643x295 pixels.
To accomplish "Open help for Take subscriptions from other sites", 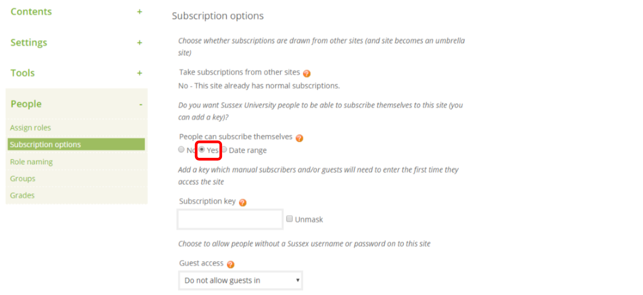I will click(x=307, y=73).
